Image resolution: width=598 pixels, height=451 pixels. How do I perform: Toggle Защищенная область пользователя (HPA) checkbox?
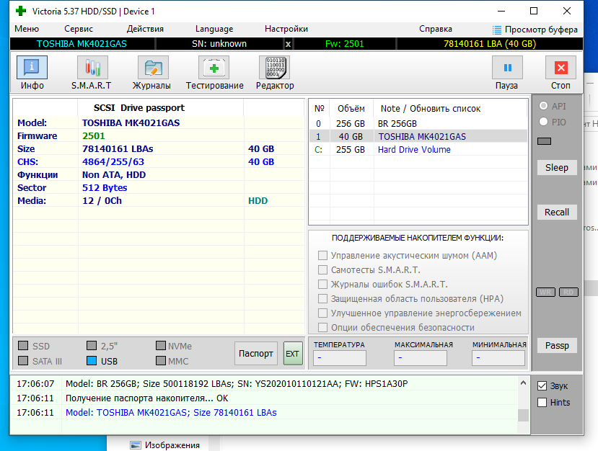tap(322, 298)
